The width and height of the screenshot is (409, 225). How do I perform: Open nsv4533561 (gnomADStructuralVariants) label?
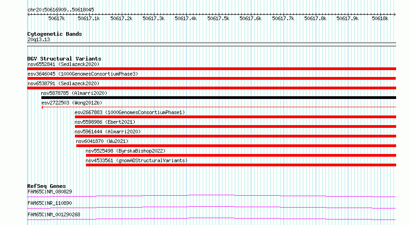136,160
